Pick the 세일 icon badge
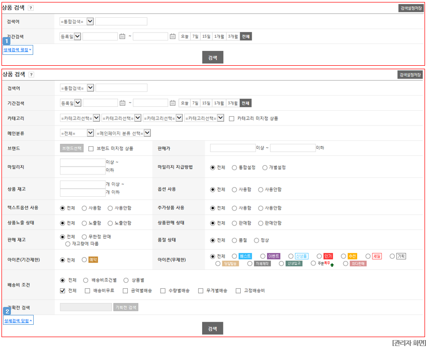The height and width of the screenshot is (348, 426). [x=377, y=256]
